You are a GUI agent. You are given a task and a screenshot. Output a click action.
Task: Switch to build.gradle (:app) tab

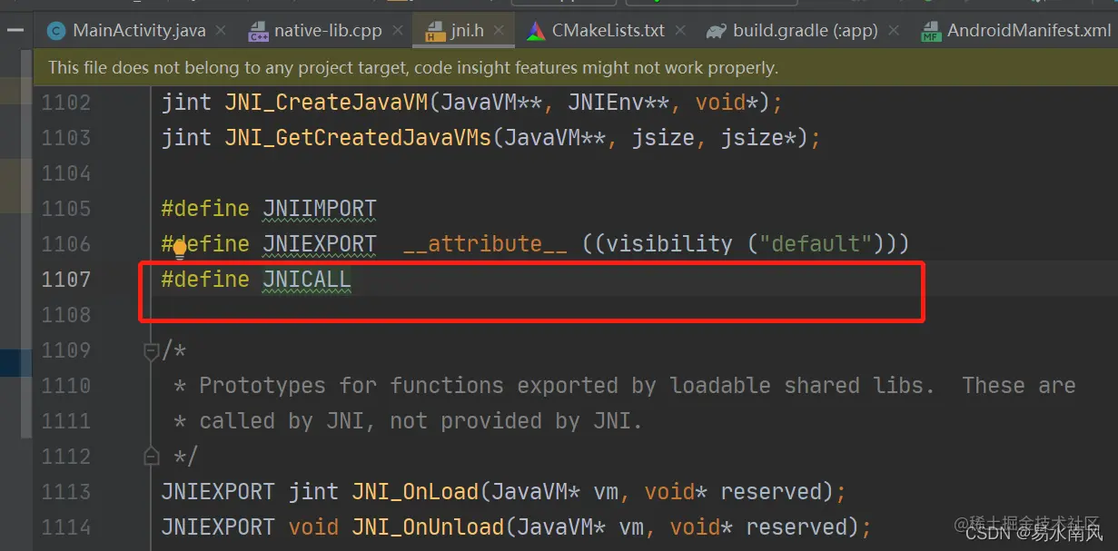[806, 30]
